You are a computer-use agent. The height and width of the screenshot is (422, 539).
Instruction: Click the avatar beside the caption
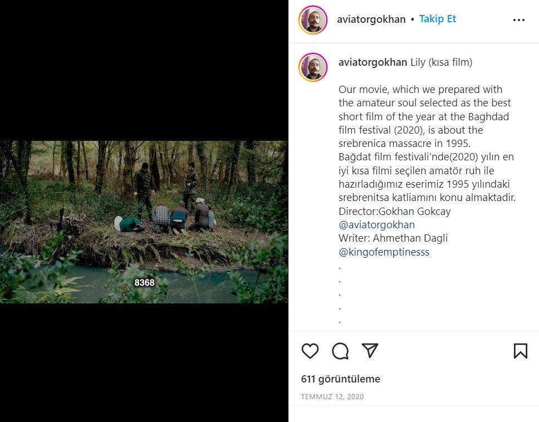313,67
